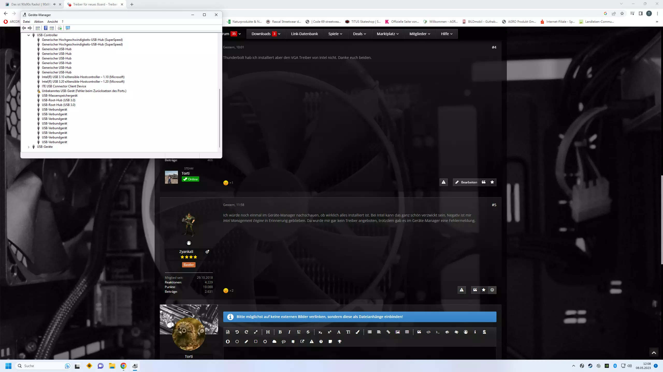Viewport: 663px width, 372px height.
Task: Open the Ansicht menu in Geräte-Manager
Action: point(53,22)
